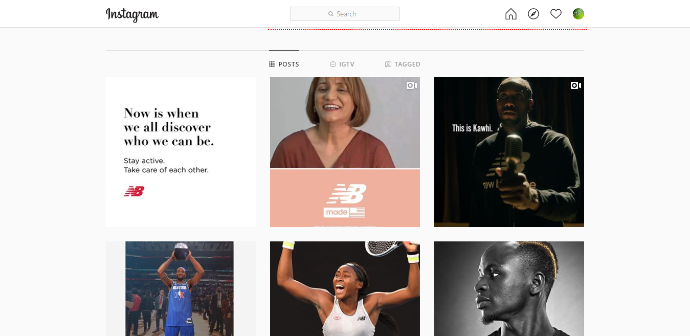Click the grid icon beside POSTS
The height and width of the screenshot is (336, 690).
point(272,64)
